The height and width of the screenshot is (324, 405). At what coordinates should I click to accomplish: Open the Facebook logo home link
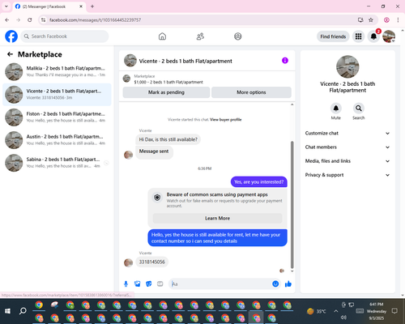click(x=11, y=36)
